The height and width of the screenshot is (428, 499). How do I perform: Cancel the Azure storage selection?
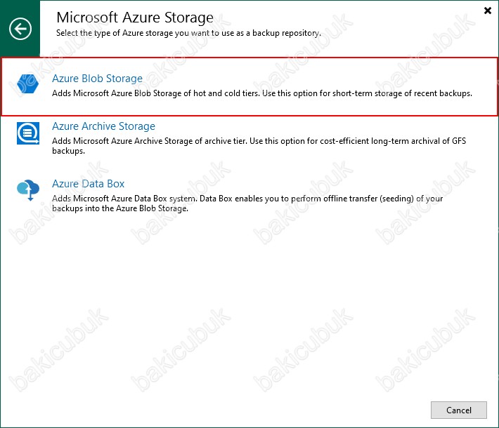click(x=458, y=410)
